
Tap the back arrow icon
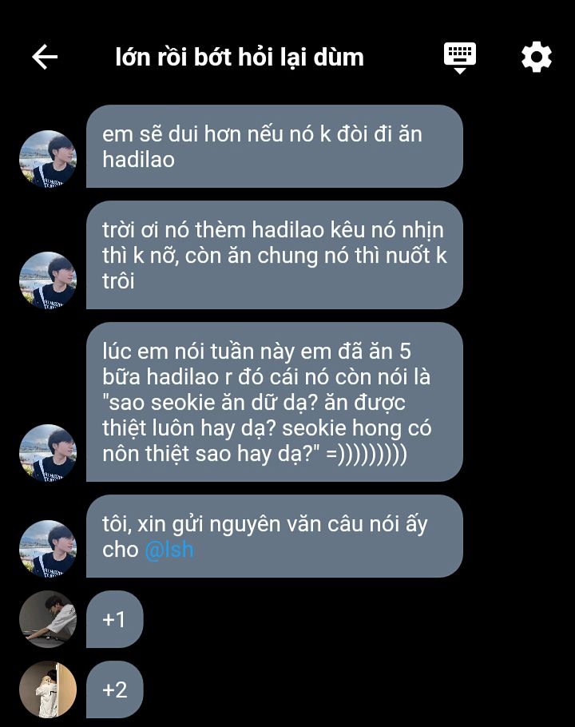(45, 57)
